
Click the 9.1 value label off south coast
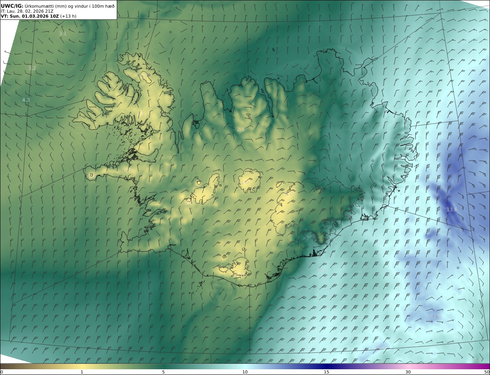point(323,270)
